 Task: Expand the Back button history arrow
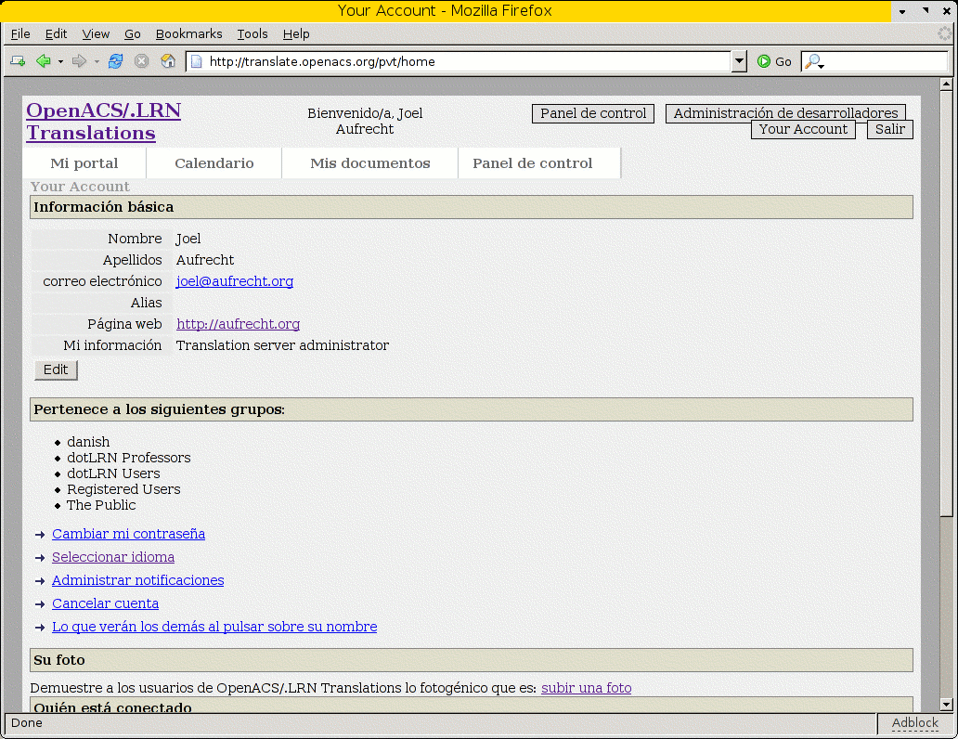[x=60, y=62]
